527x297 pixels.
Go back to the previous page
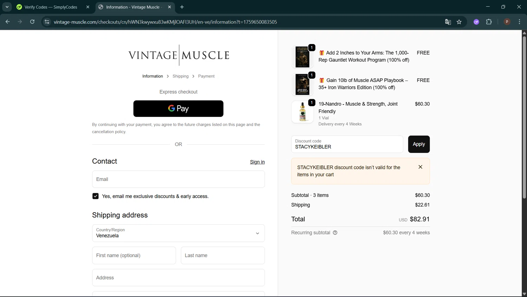pos(8,22)
